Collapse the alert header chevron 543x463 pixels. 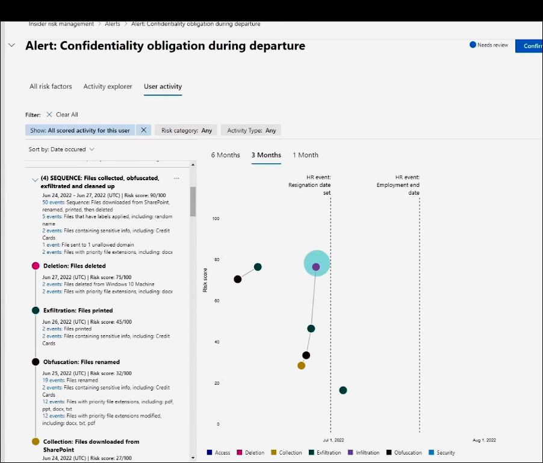pos(12,45)
